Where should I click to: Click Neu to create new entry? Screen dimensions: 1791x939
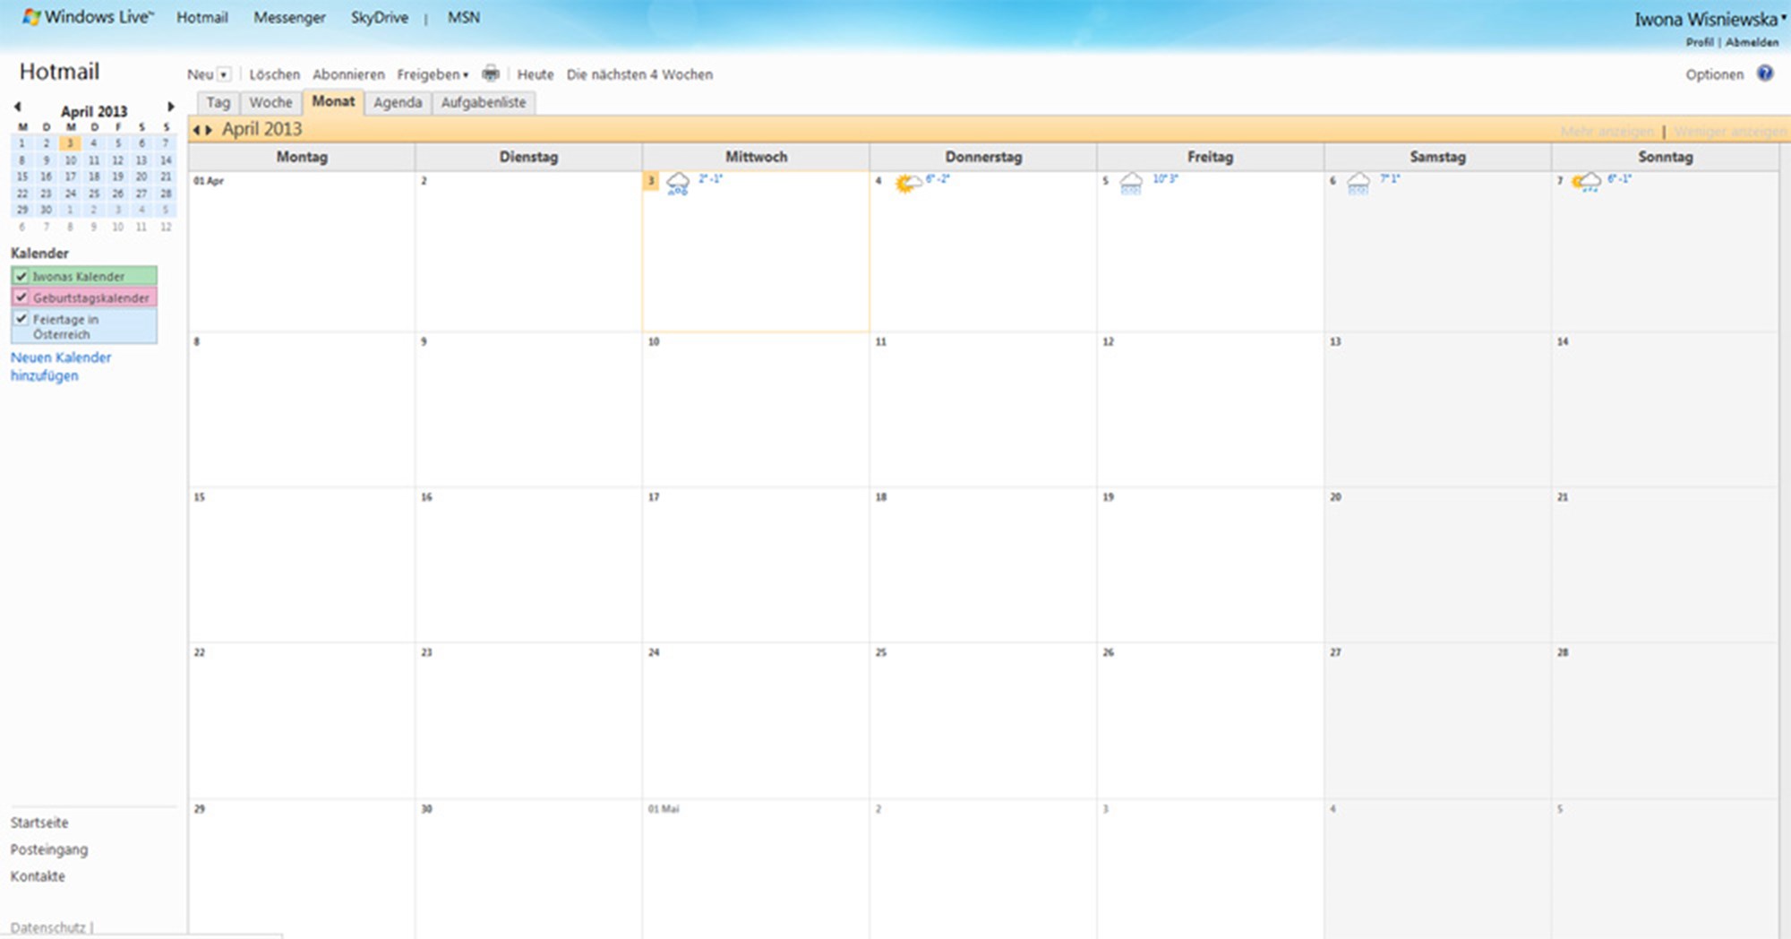pos(200,74)
